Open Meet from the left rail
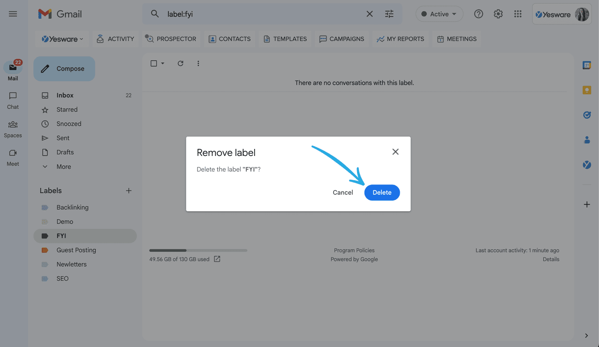 [x=12, y=156]
